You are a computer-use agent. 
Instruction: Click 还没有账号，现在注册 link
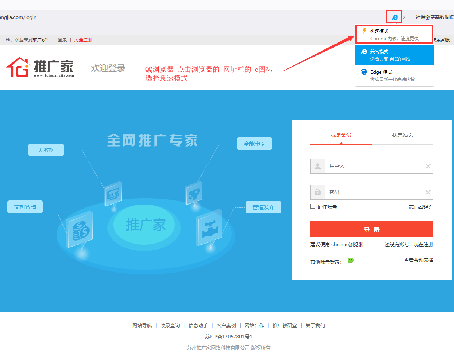tap(409, 244)
